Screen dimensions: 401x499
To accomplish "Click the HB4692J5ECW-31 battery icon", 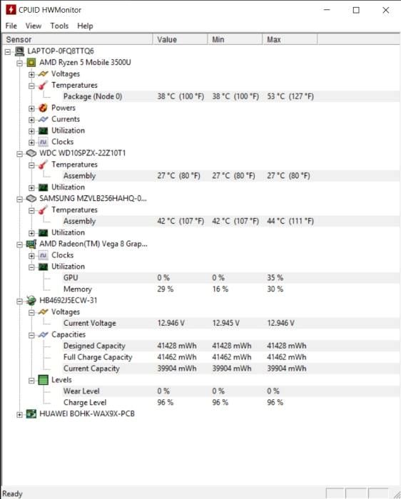I will point(31,300).
